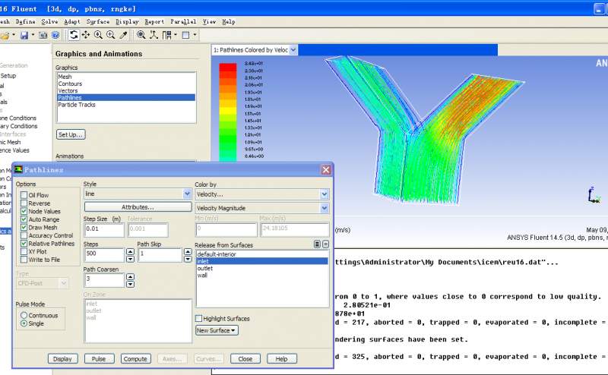Open the Velocity Magnitude dropdown
608x375 pixels.
tap(325, 208)
